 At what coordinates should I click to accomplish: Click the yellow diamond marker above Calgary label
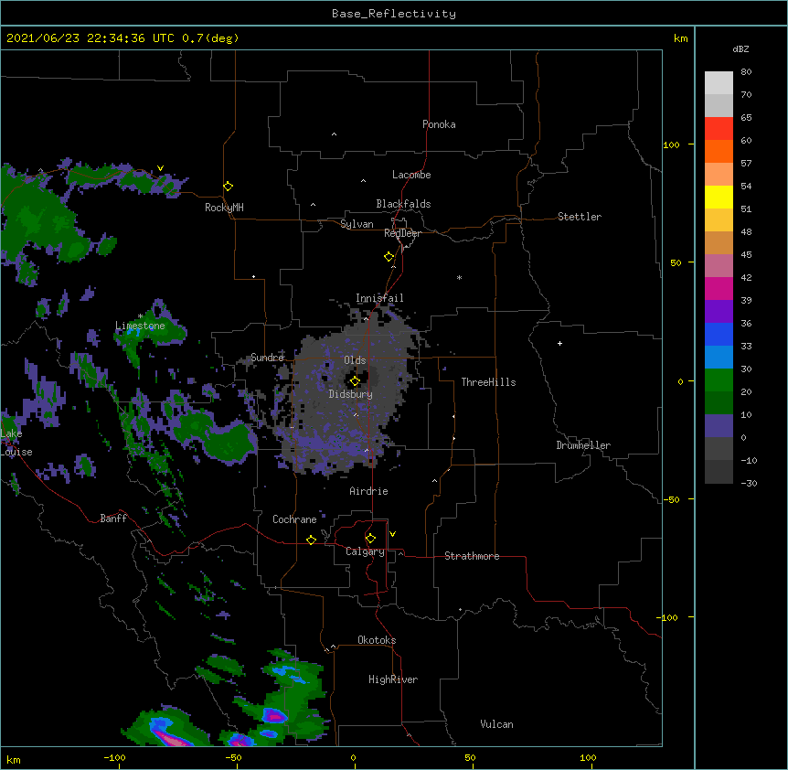[x=370, y=538]
